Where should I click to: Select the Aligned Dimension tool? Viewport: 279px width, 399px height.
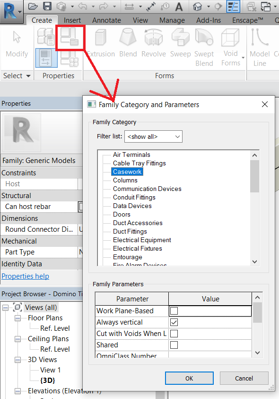[151, 7]
